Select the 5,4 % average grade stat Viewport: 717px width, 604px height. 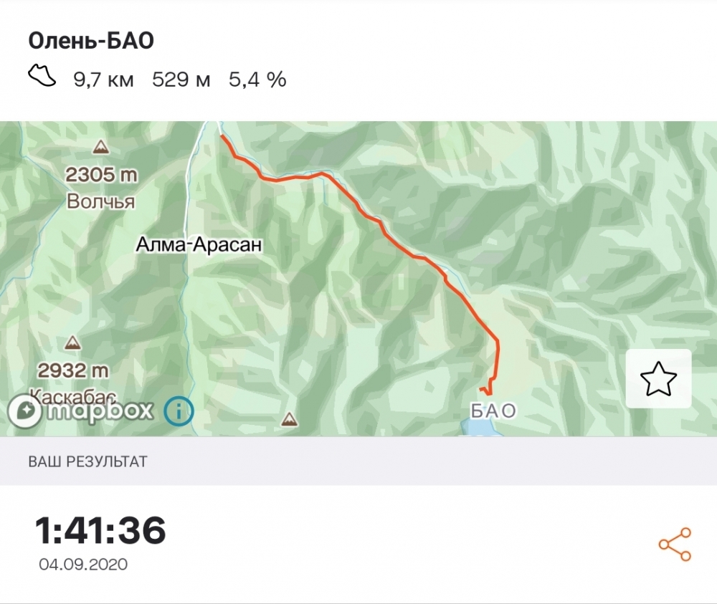tap(257, 80)
